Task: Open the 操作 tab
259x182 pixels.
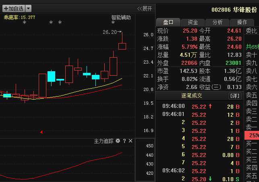Action: (242, 22)
